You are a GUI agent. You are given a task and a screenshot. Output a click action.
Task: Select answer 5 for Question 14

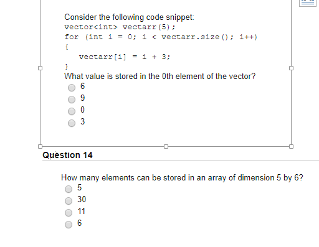[69, 189]
